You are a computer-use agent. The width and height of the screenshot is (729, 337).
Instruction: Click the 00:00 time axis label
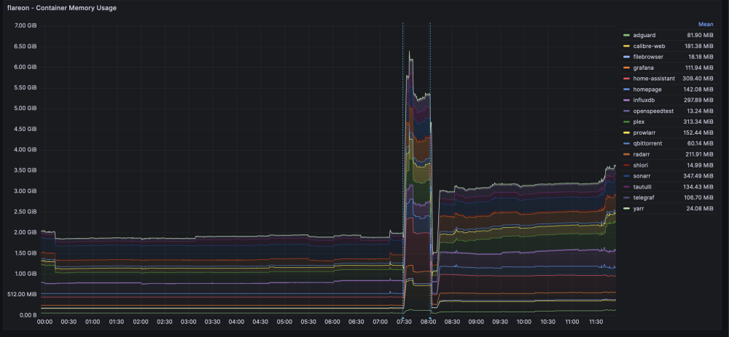(44, 322)
